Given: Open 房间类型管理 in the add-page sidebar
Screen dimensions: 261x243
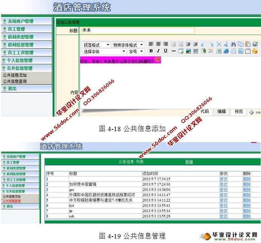Looking at the screenshot, I should coord(26,37).
